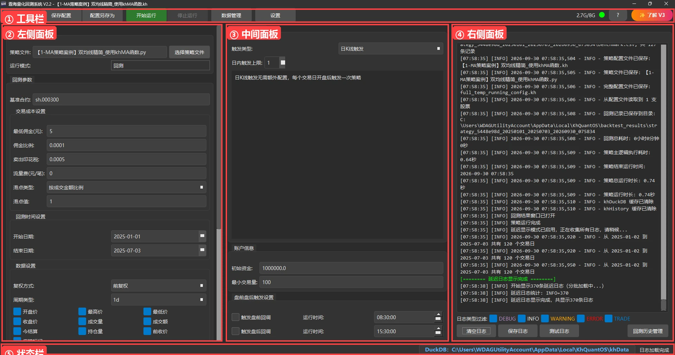Toggle the DEBUG log filter
Screen dimensions: 675x355
[493, 318]
